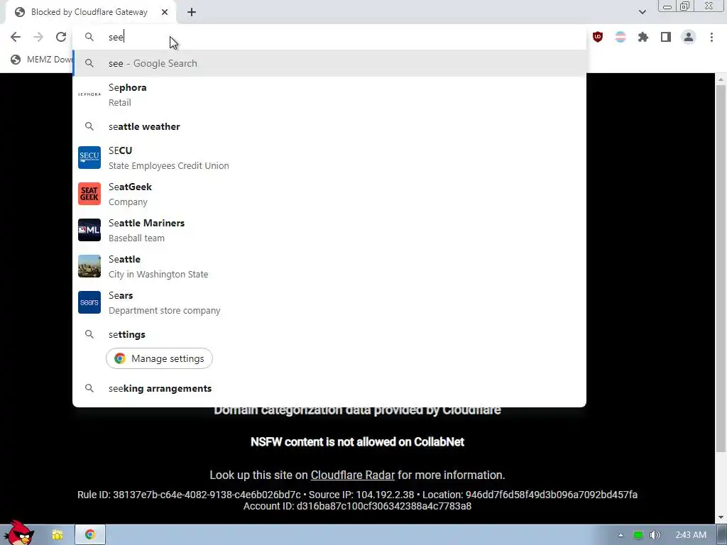Click the Manage settings chip button
The height and width of the screenshot is (545, 727).
(159, 358)
